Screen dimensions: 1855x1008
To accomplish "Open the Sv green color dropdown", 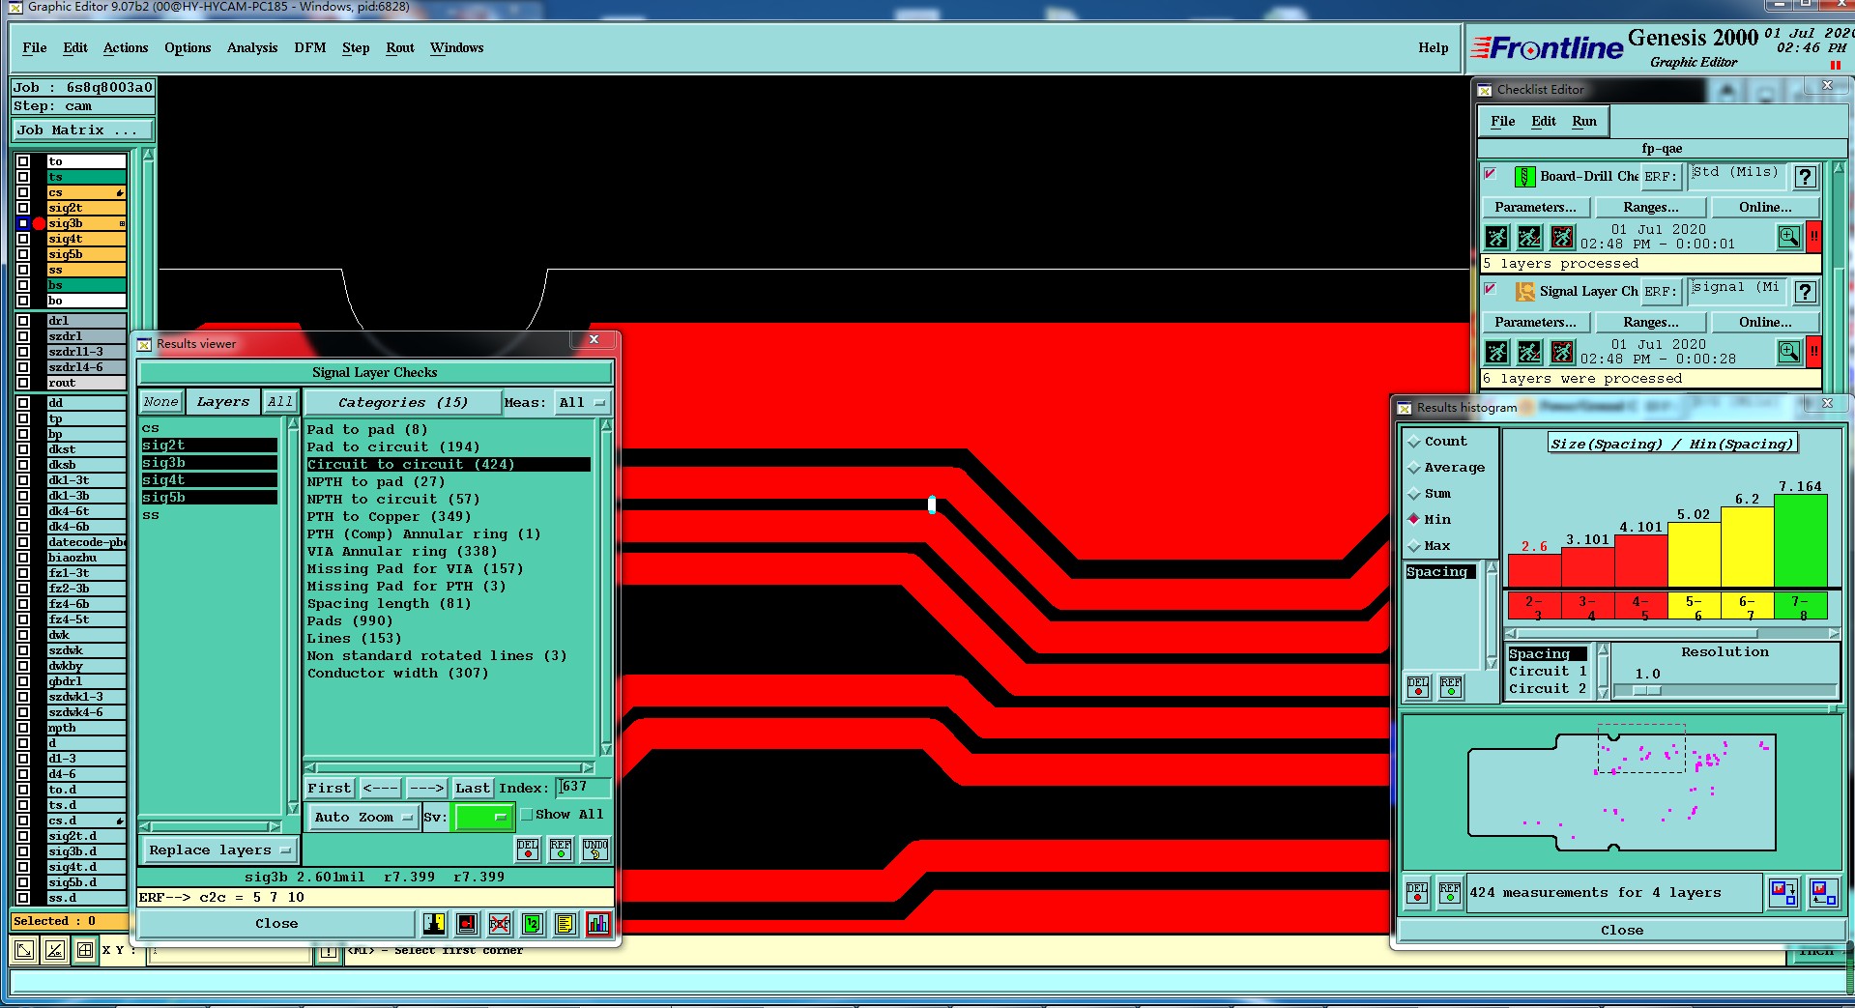I will point(483,817).
